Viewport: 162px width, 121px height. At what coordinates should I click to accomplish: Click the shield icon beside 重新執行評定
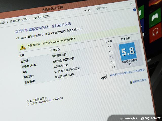coord(131,82)
